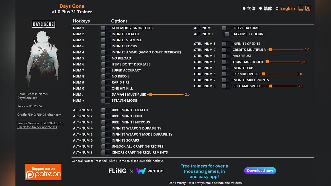
Task: Turn on Infinite Stamina switch
Action: click(105, 40)
